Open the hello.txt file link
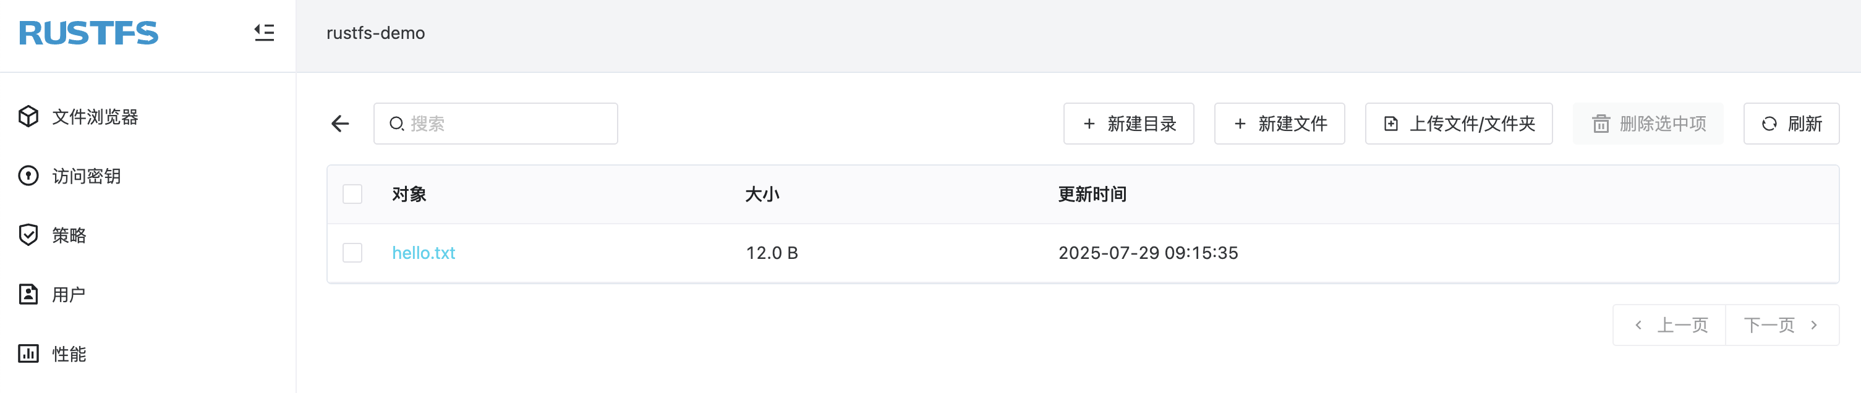 click(424, 253)
